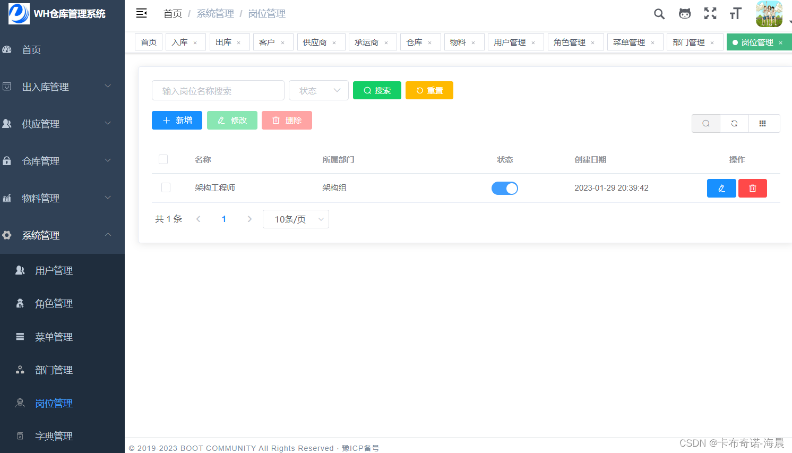Toggle fullscreen mode icon in header
The width and height of the screenshot is (792, 453).
click(x=710, y=14)
